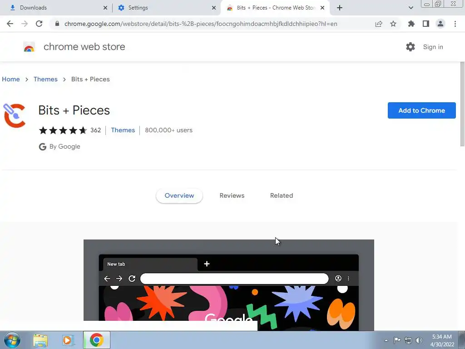Click the taskbar clock and date
Viewport: 465px width, 349px height.
pos(442,340)
